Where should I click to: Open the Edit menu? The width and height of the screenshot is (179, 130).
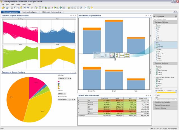(8, 4)
